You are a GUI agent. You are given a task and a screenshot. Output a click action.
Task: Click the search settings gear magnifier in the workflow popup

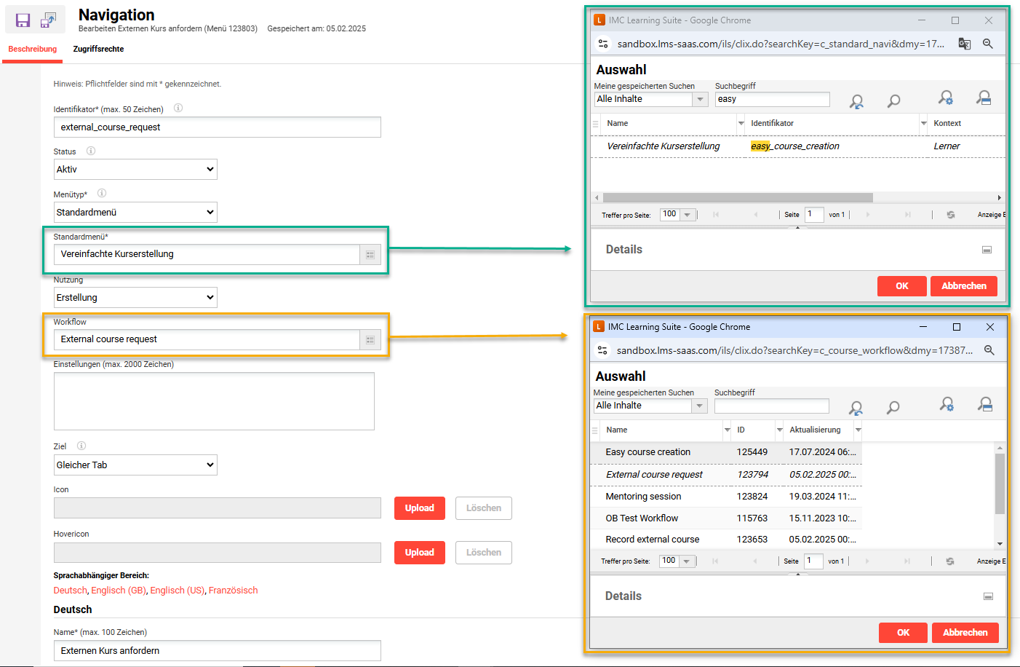(x=946, y=404)
